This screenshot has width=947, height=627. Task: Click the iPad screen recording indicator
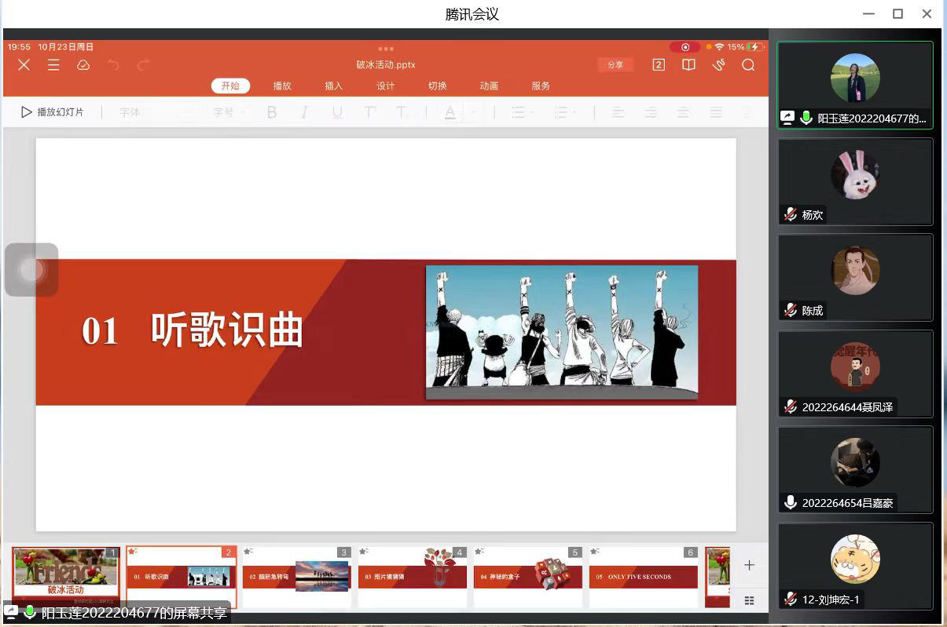click(685, 47)
